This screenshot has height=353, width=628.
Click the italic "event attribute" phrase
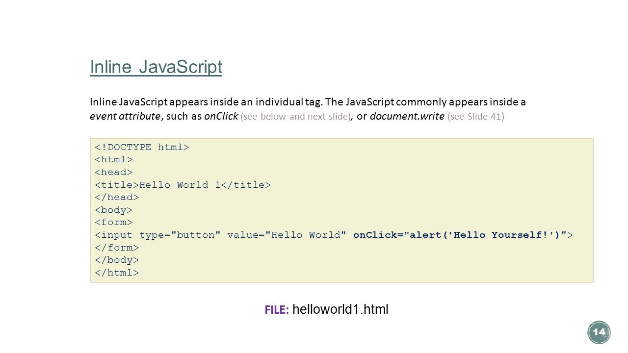click(x=125, y=117)
